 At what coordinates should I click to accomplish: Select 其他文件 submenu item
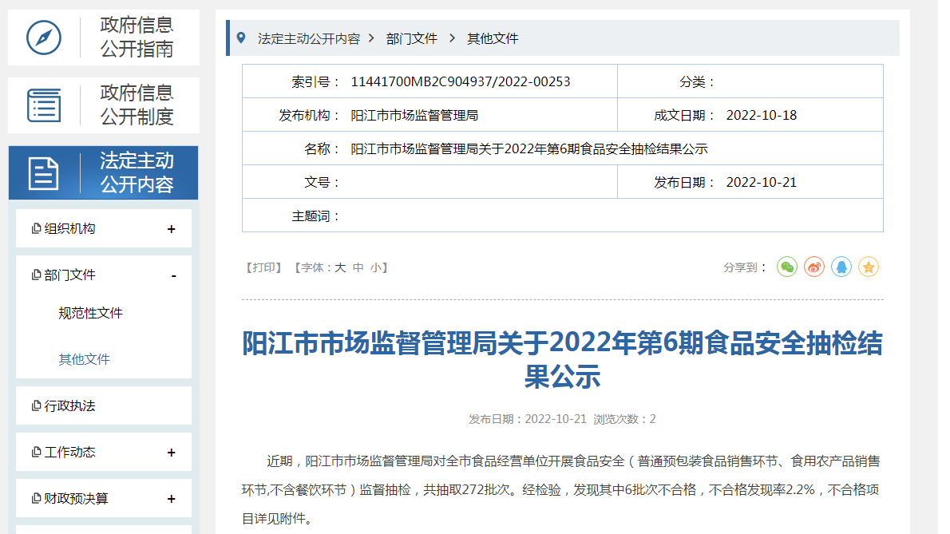pos(84,359)
